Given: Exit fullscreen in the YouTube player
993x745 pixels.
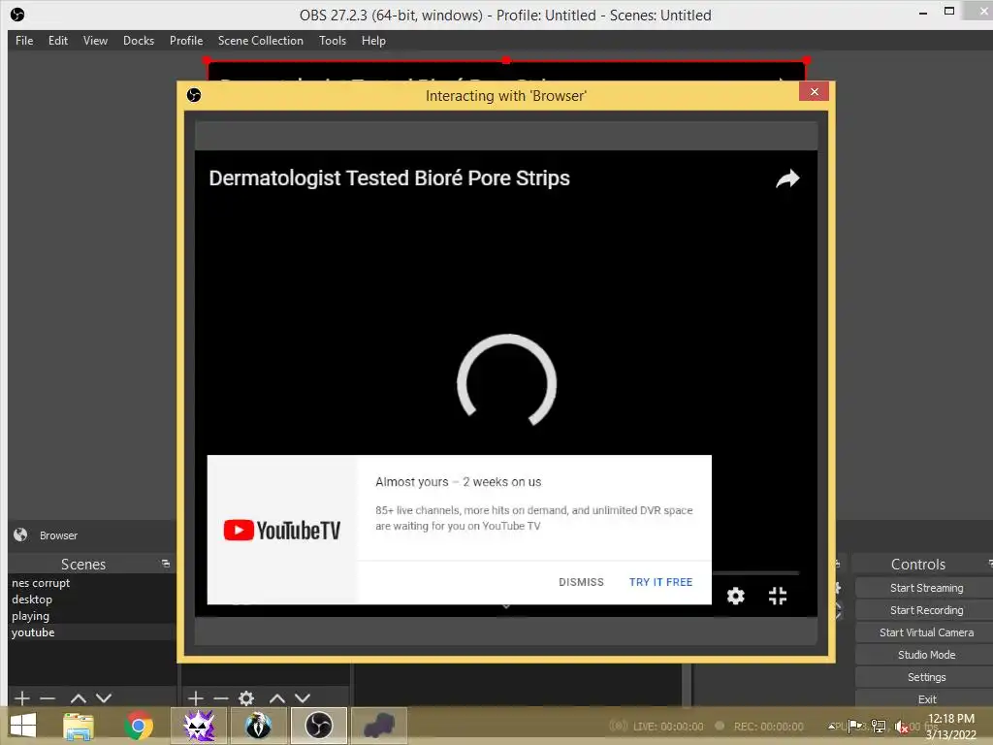Looking at the screenshot, I should point(778,596).
